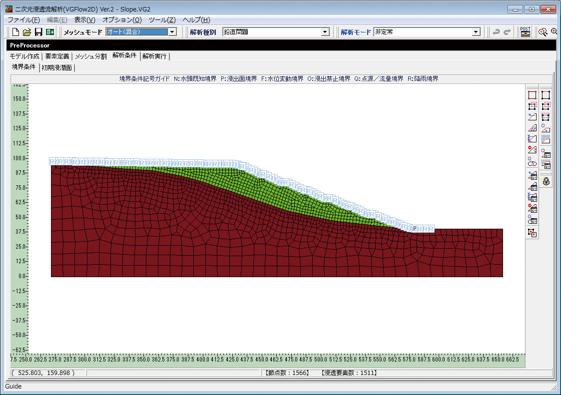Click the coordinate readout 525.803, 159.898
This screenshot has width=561, height=395.
(42, 373)
